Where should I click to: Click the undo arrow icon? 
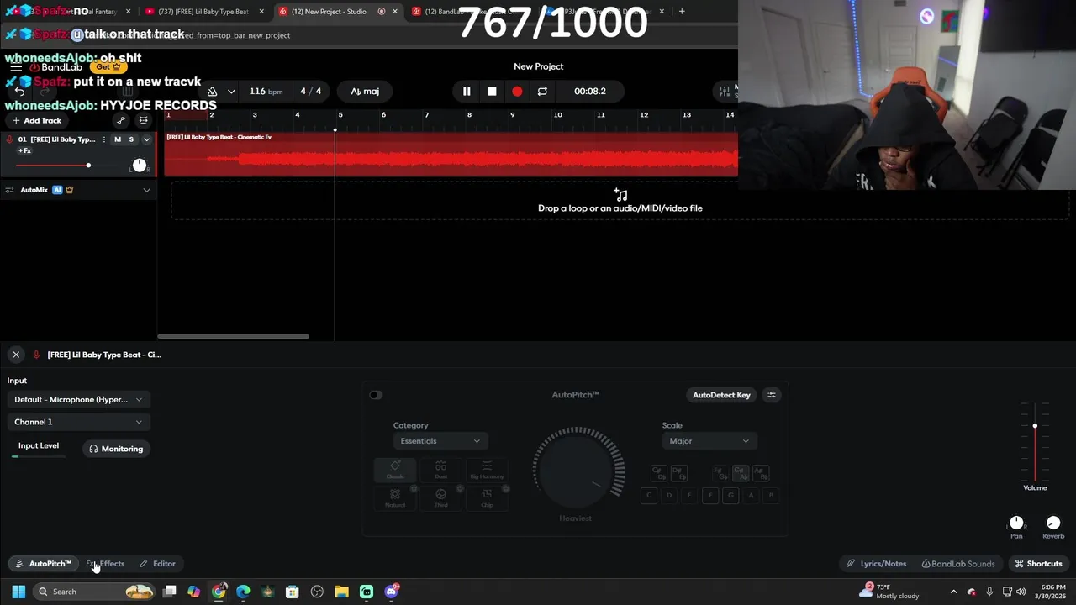click(x=19, y=91)
